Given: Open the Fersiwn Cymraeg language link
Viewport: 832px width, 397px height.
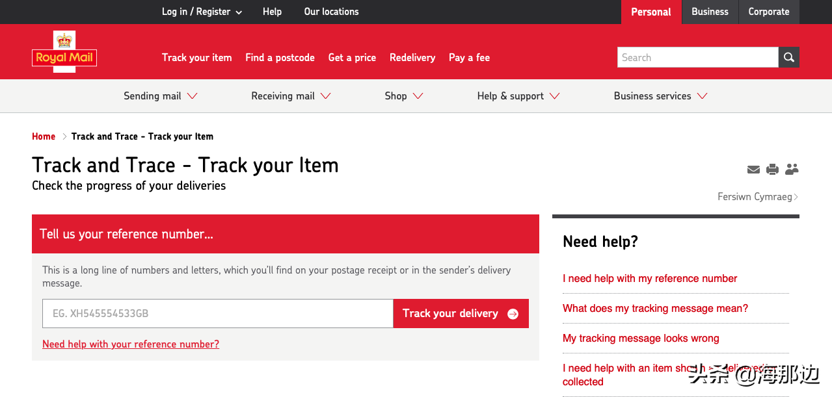Looking at the screenshot, I should pyautogui.click(x=757, y=197).
